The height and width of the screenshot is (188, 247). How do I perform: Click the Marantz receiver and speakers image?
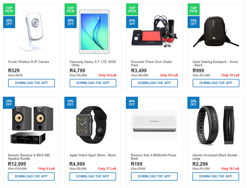(x=31, y=123)
